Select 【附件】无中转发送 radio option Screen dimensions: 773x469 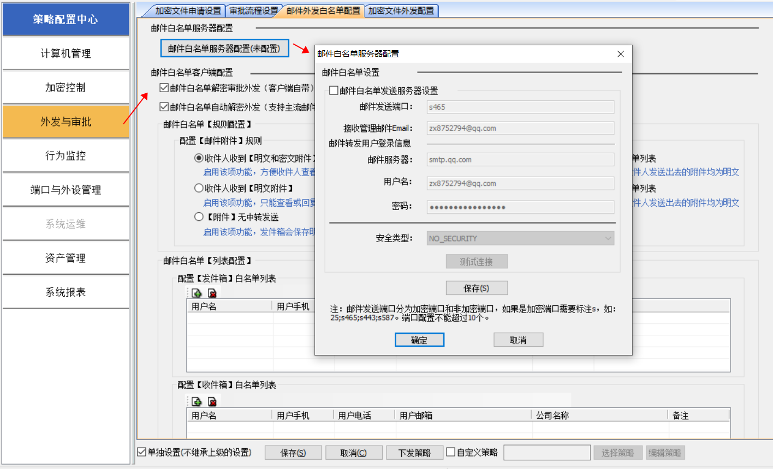click(199, 217)
